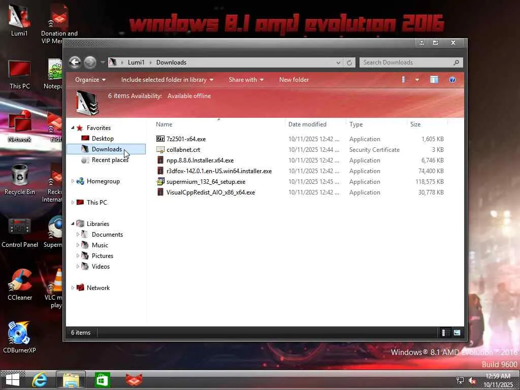Click the Forward navigation arrow

click(x=90, y=62)
